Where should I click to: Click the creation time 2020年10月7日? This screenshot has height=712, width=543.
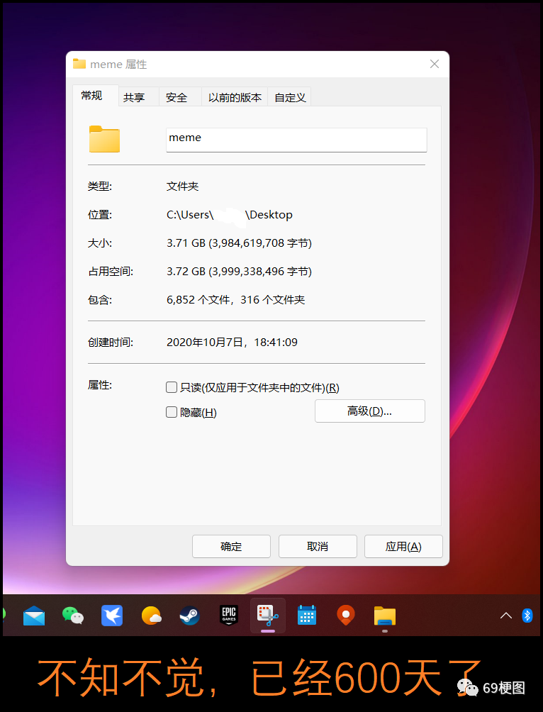click(x=232, y=342)
